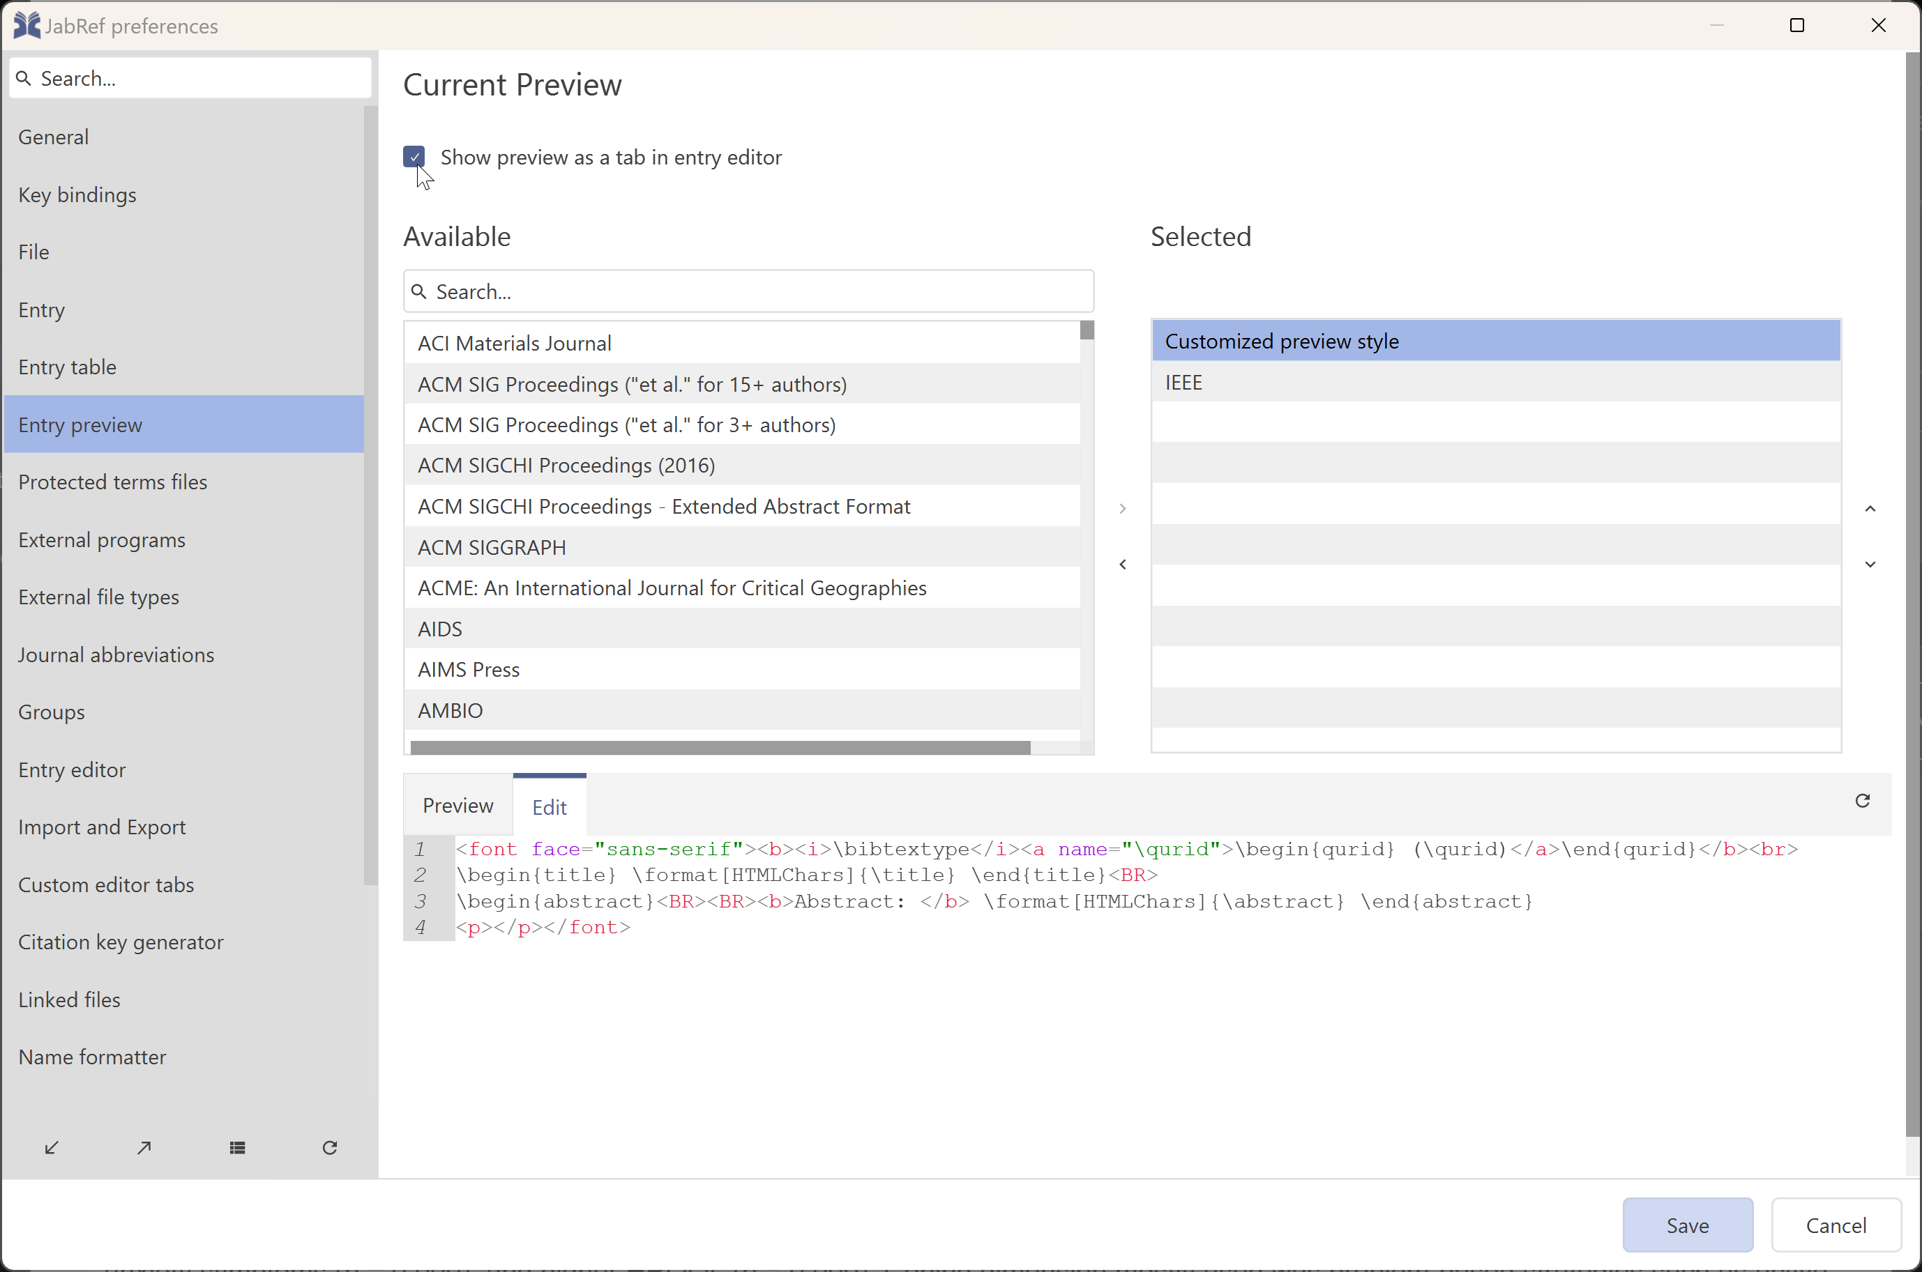Move selected style down in order
Screen dimensions: 1922x1272
[1870, 565]
